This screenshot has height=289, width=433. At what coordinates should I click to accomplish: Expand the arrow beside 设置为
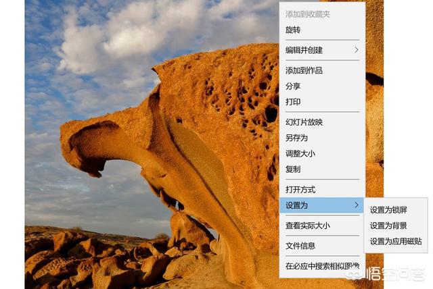point(357,205)
